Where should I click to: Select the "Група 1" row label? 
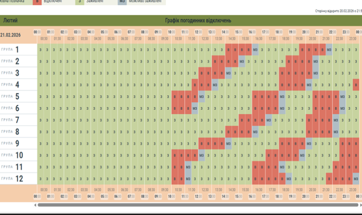click(11, 49)
